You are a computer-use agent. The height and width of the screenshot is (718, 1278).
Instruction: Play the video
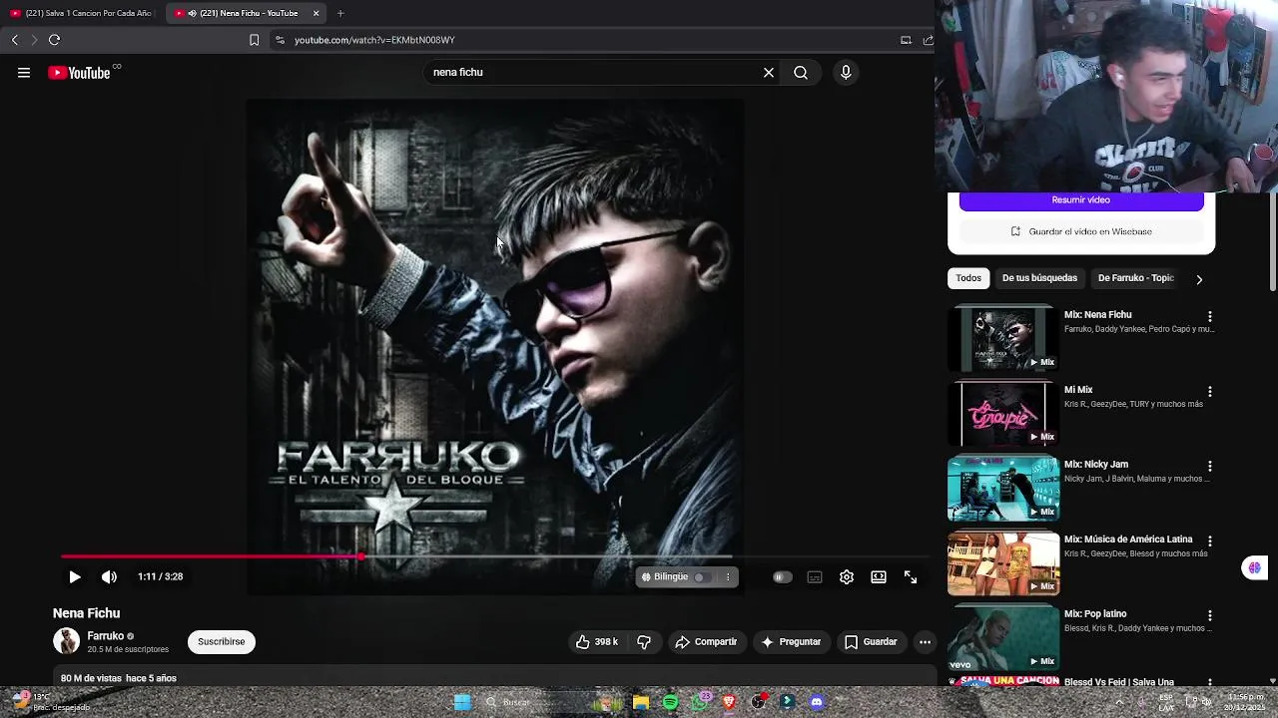[75, 576]
